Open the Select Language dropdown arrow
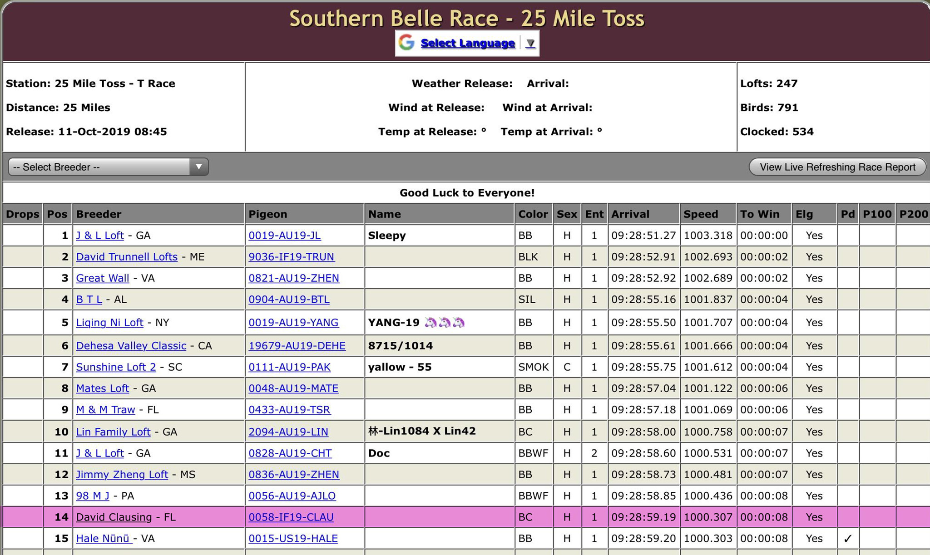 coord(530,44)
